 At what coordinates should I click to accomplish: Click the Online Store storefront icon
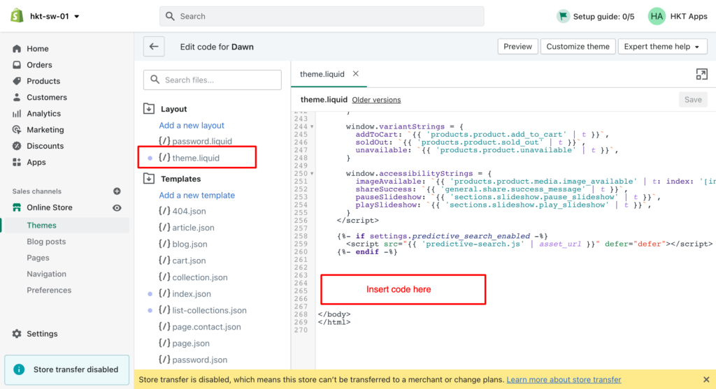coord(17,207)
